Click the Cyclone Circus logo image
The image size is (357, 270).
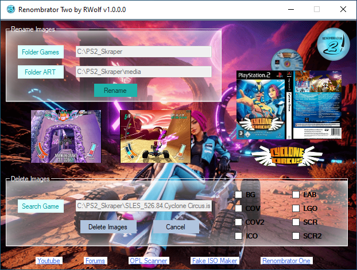coord(287,156)
